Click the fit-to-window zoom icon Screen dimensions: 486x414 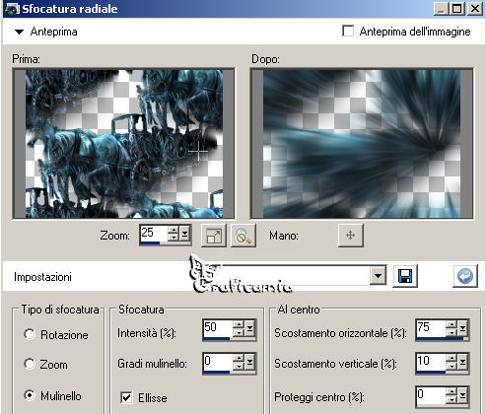click(x=214, y=236)
